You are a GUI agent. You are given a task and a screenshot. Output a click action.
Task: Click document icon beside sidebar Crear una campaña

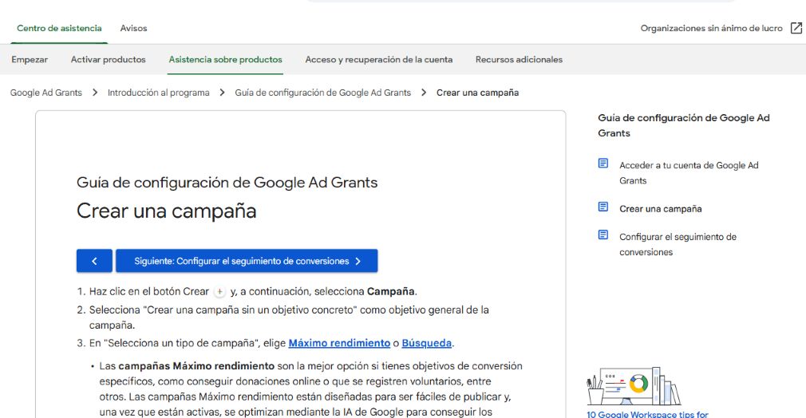(x=603, y=207)
